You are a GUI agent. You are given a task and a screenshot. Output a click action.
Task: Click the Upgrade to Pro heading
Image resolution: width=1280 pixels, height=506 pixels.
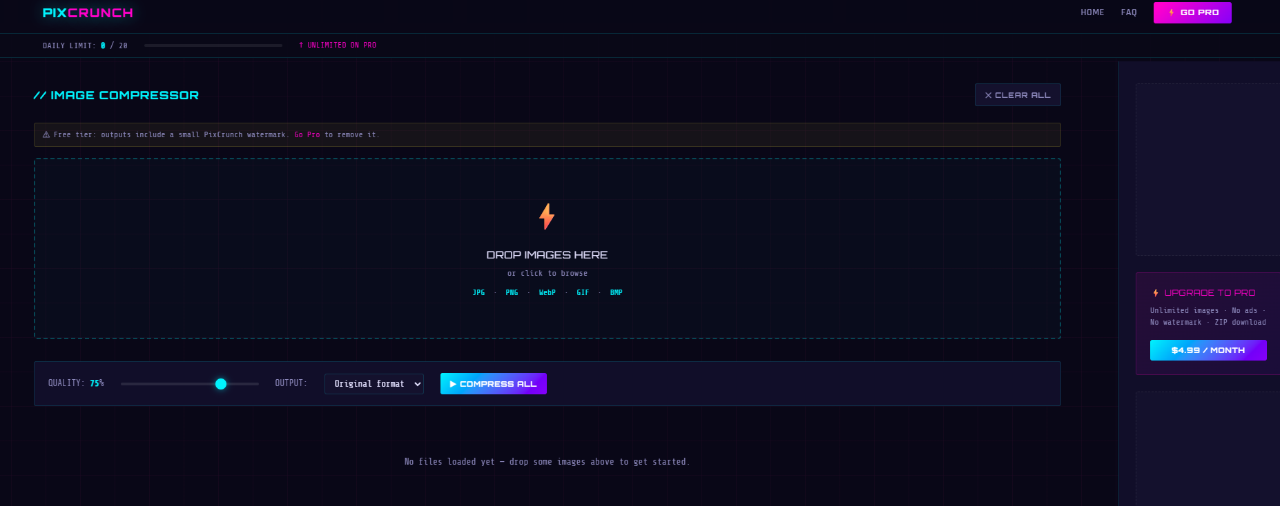[x=1210, y=293]
